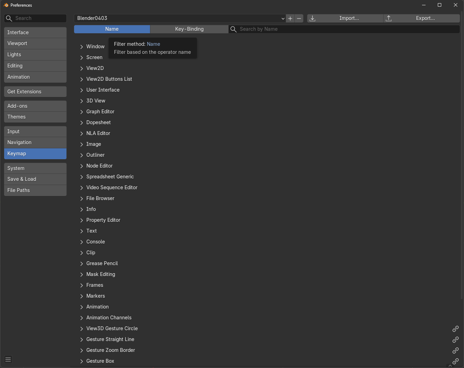This screenshot has width=464, height=368.
Task: Switch to the Add-ons tab
Action: click(x=35, y=106)
